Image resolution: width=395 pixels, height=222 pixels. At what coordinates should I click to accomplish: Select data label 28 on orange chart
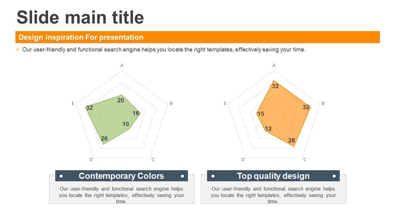coord(292,141)
